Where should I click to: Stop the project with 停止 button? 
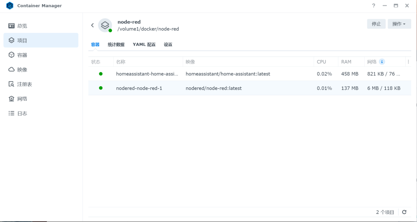point(376,24)
